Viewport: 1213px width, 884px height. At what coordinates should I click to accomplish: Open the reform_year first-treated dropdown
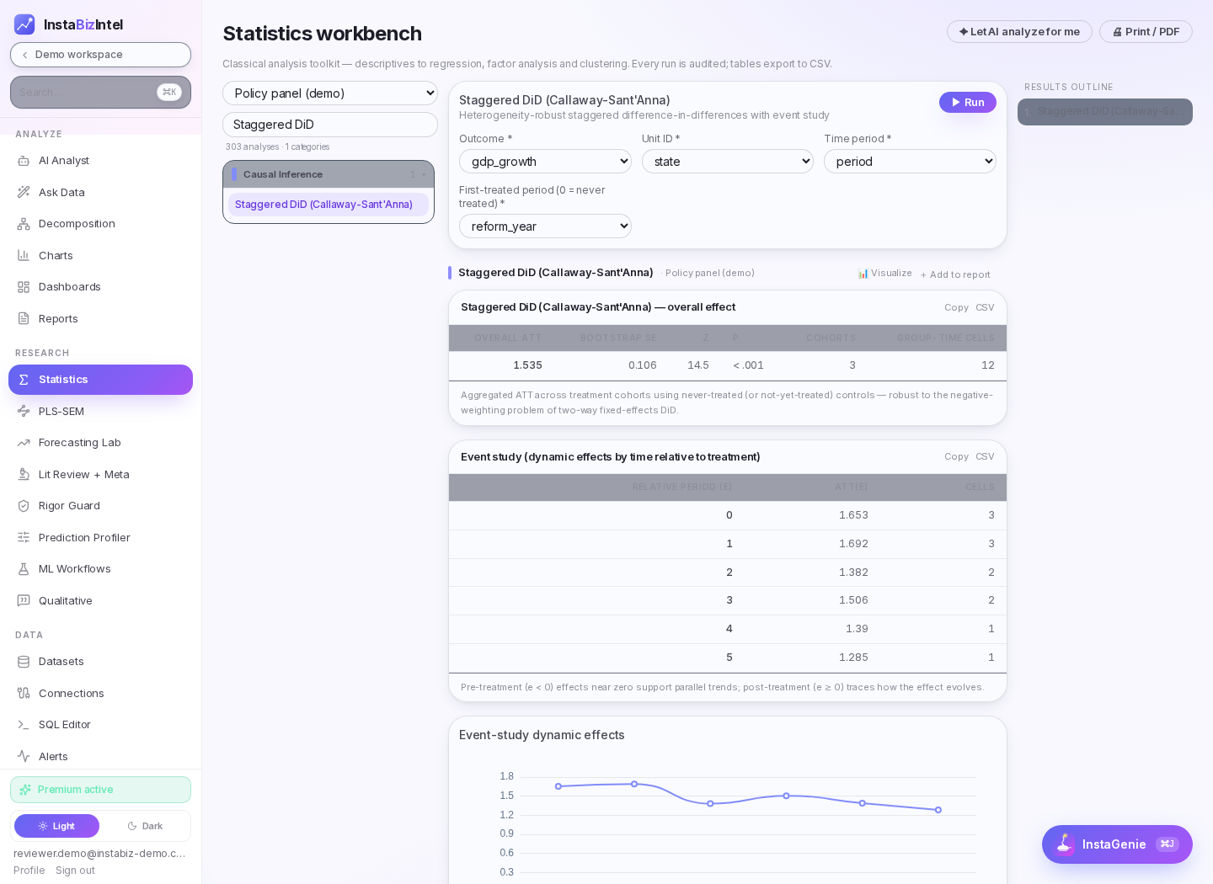pyautogui.click(x=545, y=226)
